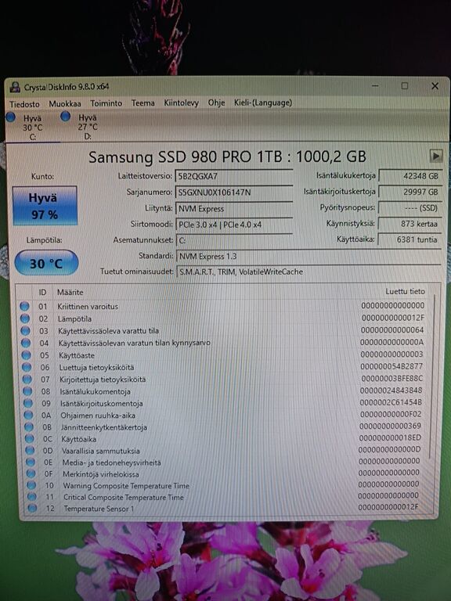This screenshot has width=451, height=601.
Task: Click the 30 °C temperature button
Action: [46, 263]
